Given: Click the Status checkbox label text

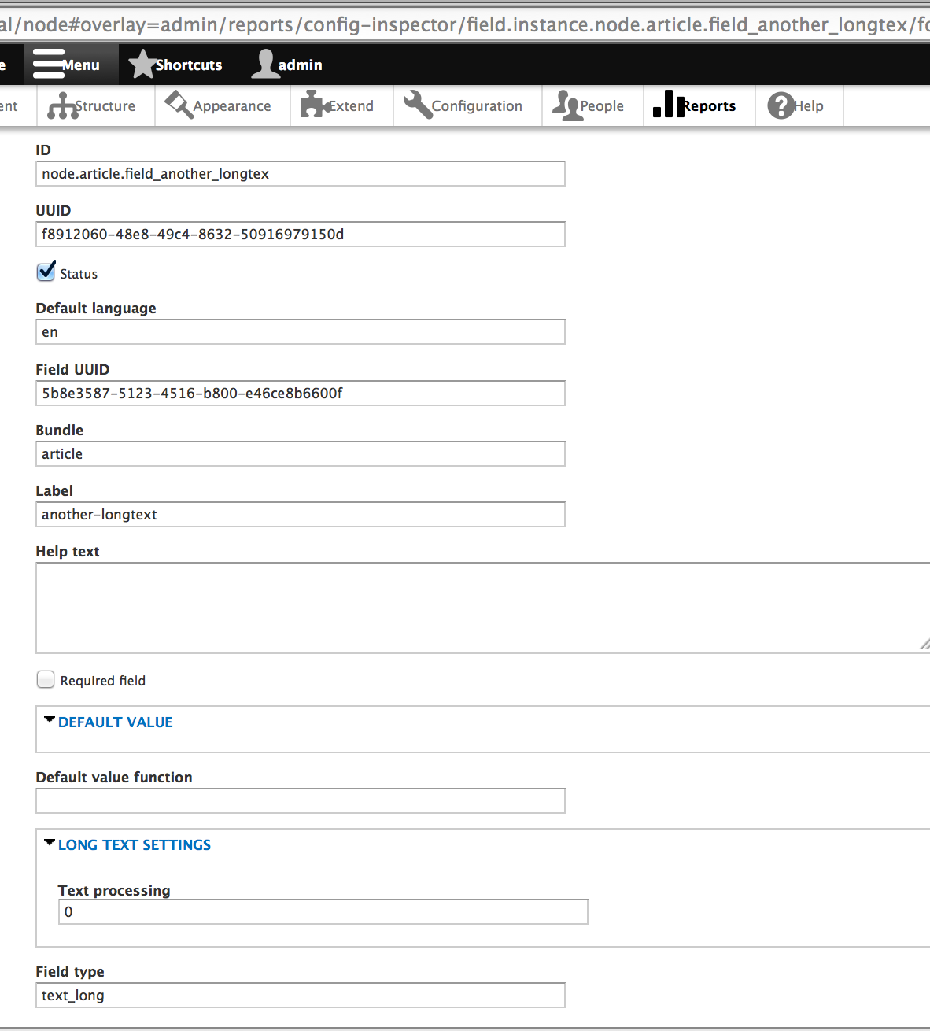Looking at the screenshot, I should 79,274.
